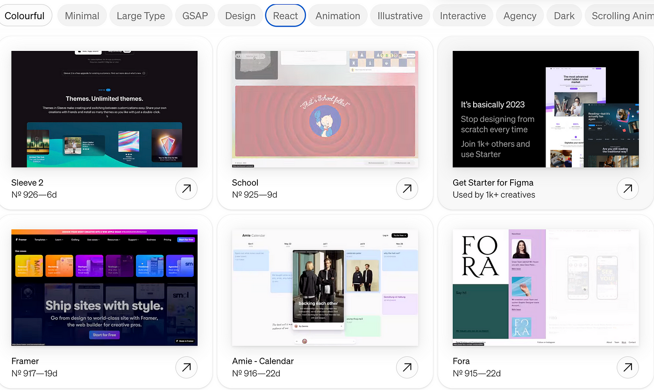Image resolution: width=654 pixels, height=390 pixels.
Task: Click the School title
Action: [x=245, y=183]
